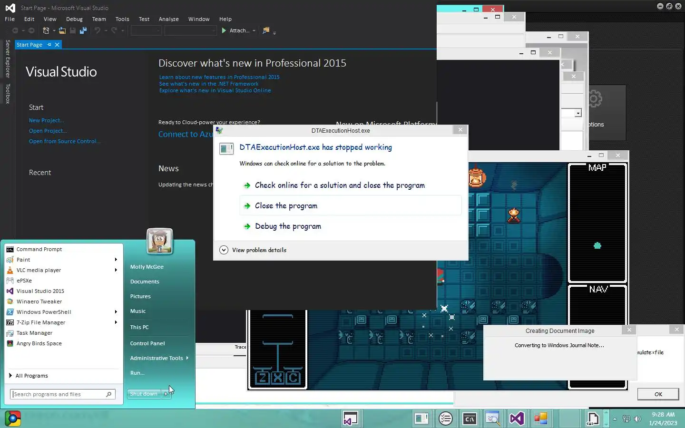
Task: Click the Open File toolbar icon in Visual Studio
Action: [x=62, y=30]
